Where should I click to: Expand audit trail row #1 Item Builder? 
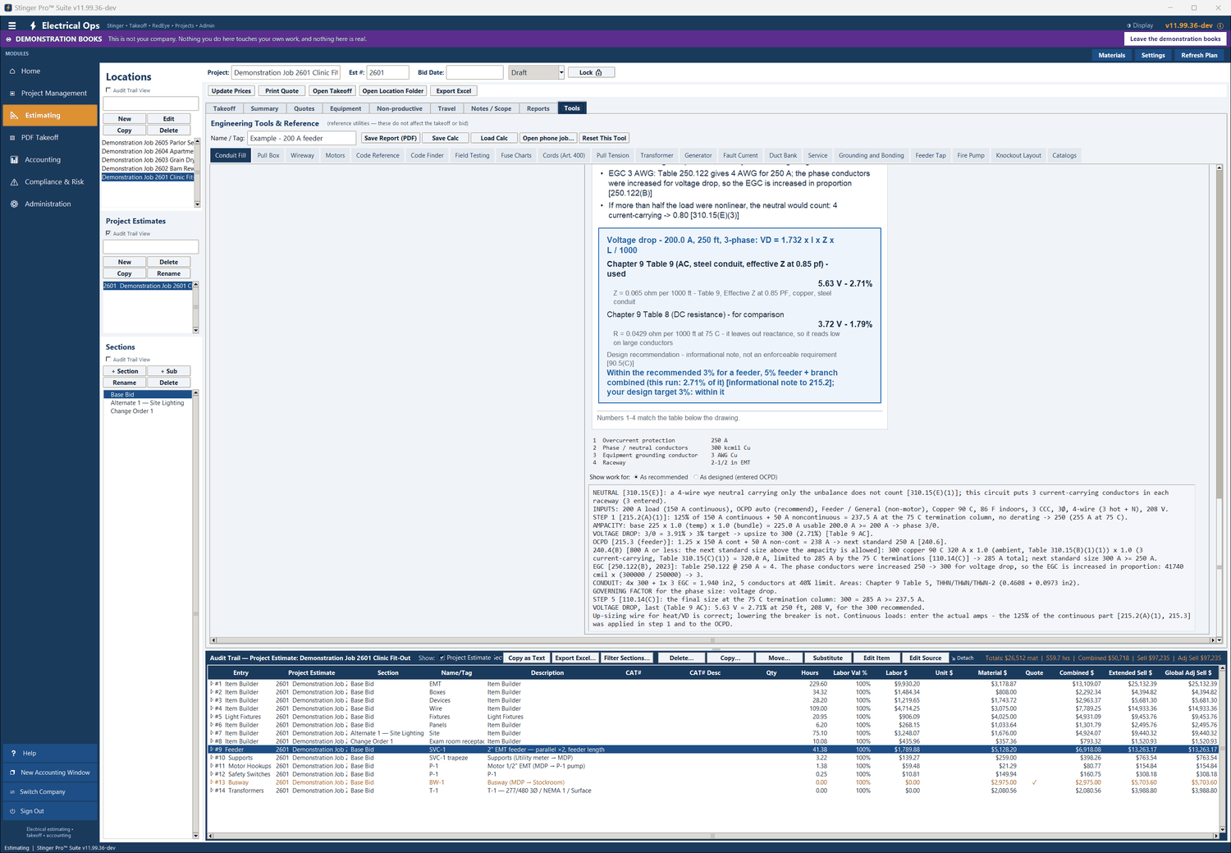tap(212, 684)
